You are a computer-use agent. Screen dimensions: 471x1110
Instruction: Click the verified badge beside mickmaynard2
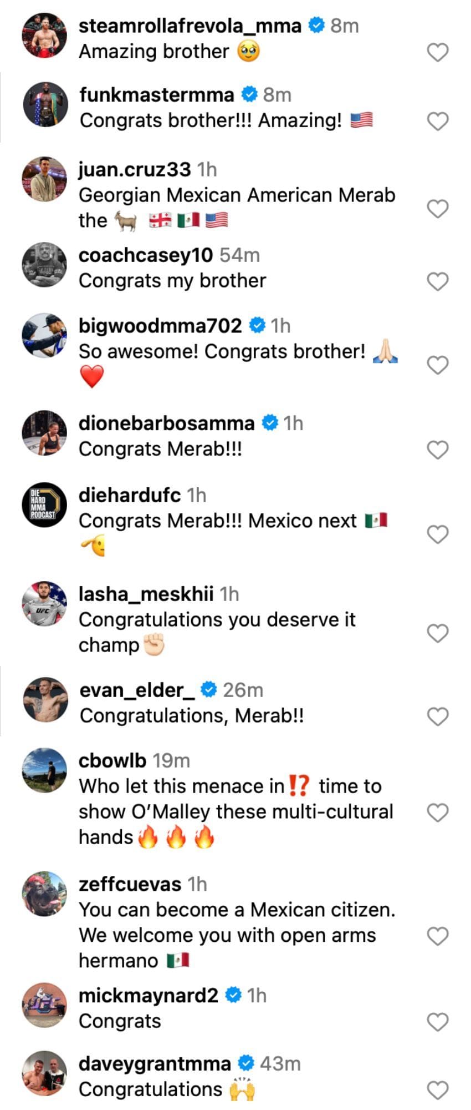233,994
